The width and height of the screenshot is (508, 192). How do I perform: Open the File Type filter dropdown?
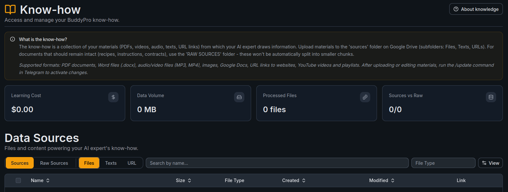click(x=443, y=163)
